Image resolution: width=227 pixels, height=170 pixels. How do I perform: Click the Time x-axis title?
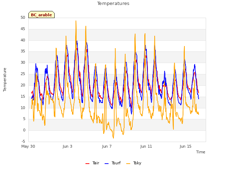tap(200, 152)
